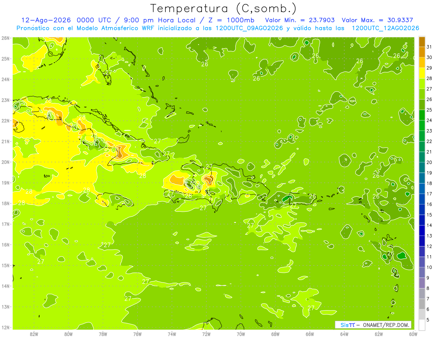Click legend value 29 on the color bar
The width and height of the screenshot is (439, 339).
coord(429,68)
